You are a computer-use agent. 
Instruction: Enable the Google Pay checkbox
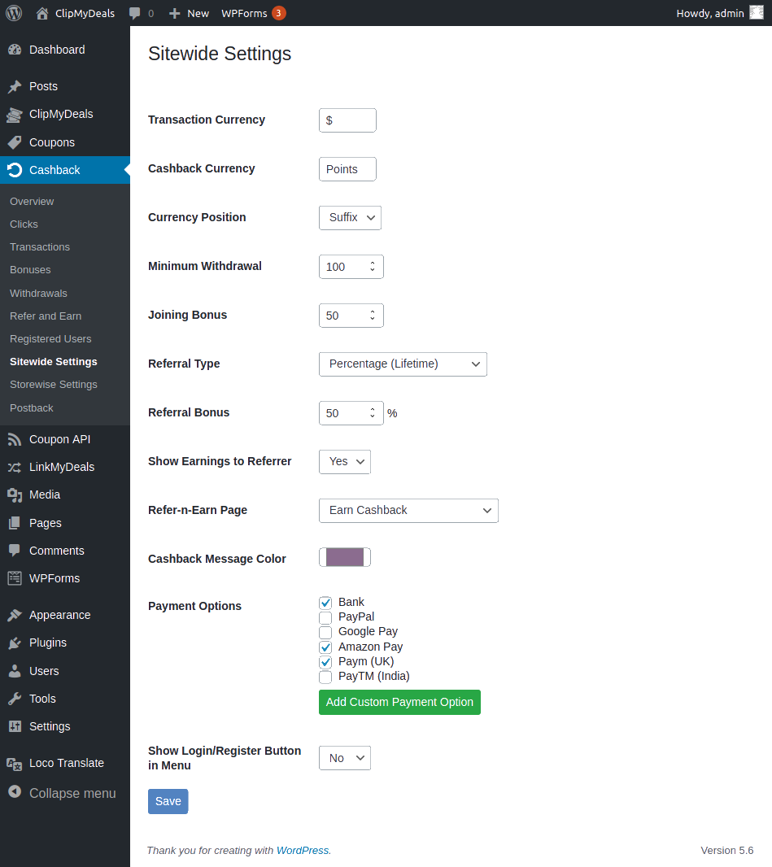coord(325,632)
